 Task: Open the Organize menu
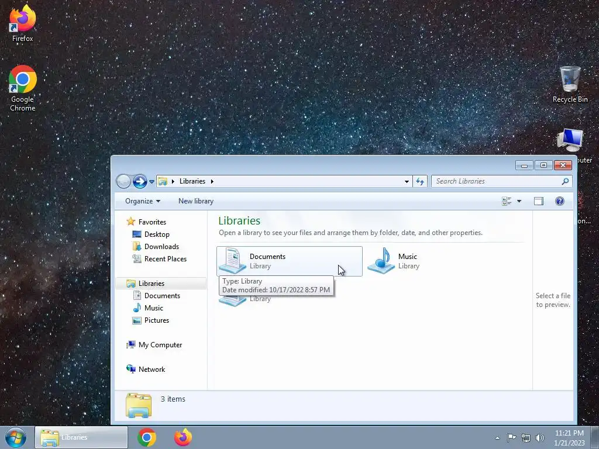point(143,201)
